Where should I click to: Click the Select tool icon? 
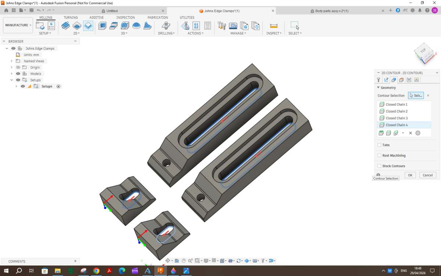click(x=295, y=25)
